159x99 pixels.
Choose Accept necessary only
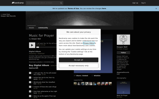[78, 66]
